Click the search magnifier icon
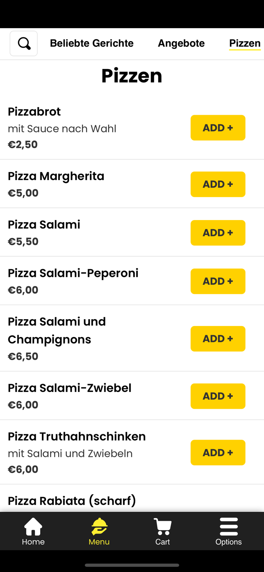 coord(24,43)
